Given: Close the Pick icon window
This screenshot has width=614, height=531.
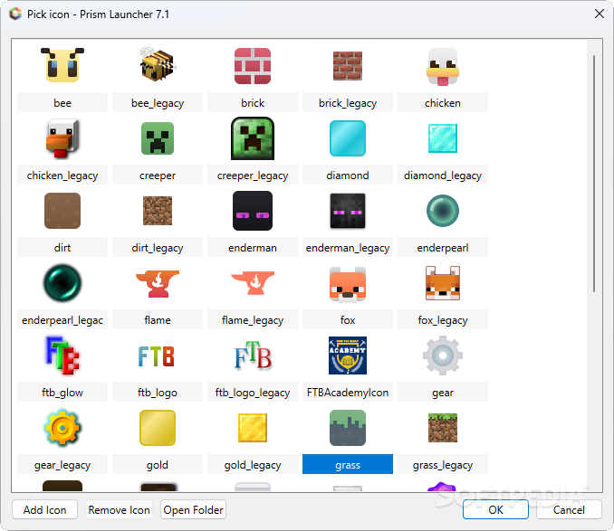Looking at the screenshot, I should pyautogui.click(x=600, y=14).
